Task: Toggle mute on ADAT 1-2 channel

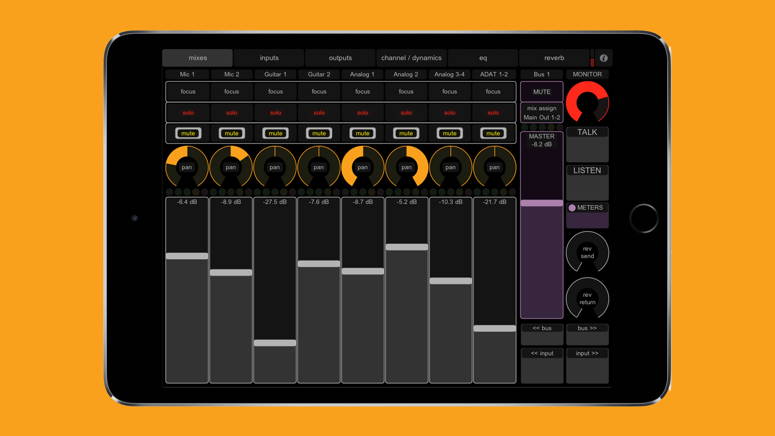Action: point(493,133)
